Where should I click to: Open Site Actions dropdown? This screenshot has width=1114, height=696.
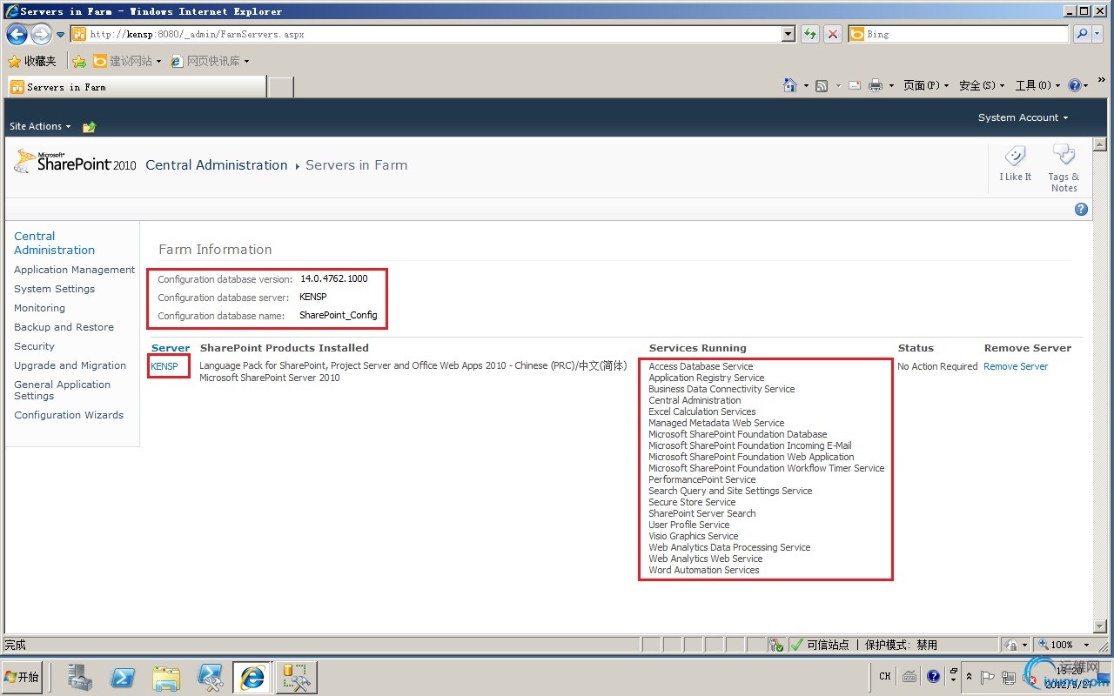point(40,126)
